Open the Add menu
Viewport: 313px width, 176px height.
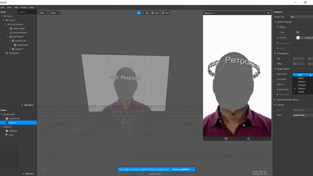[16, 7]
